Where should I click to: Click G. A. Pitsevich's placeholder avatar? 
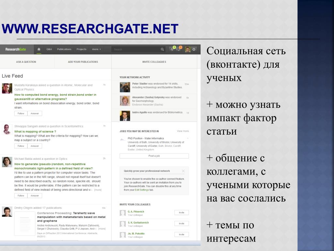[123, 213]
